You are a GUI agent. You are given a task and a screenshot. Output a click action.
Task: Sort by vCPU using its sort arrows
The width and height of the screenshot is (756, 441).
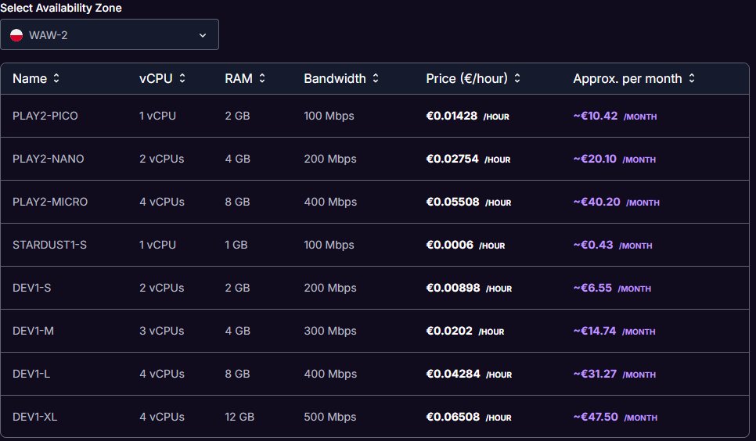[x=182, y=78]
